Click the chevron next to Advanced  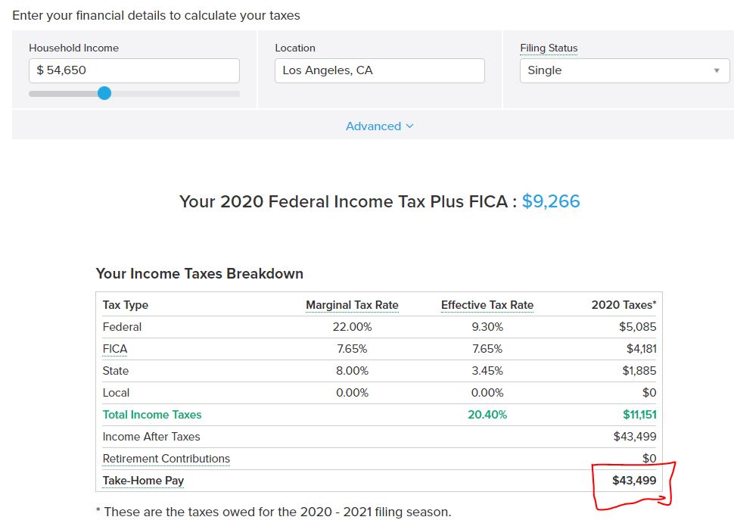coord(409,126)
